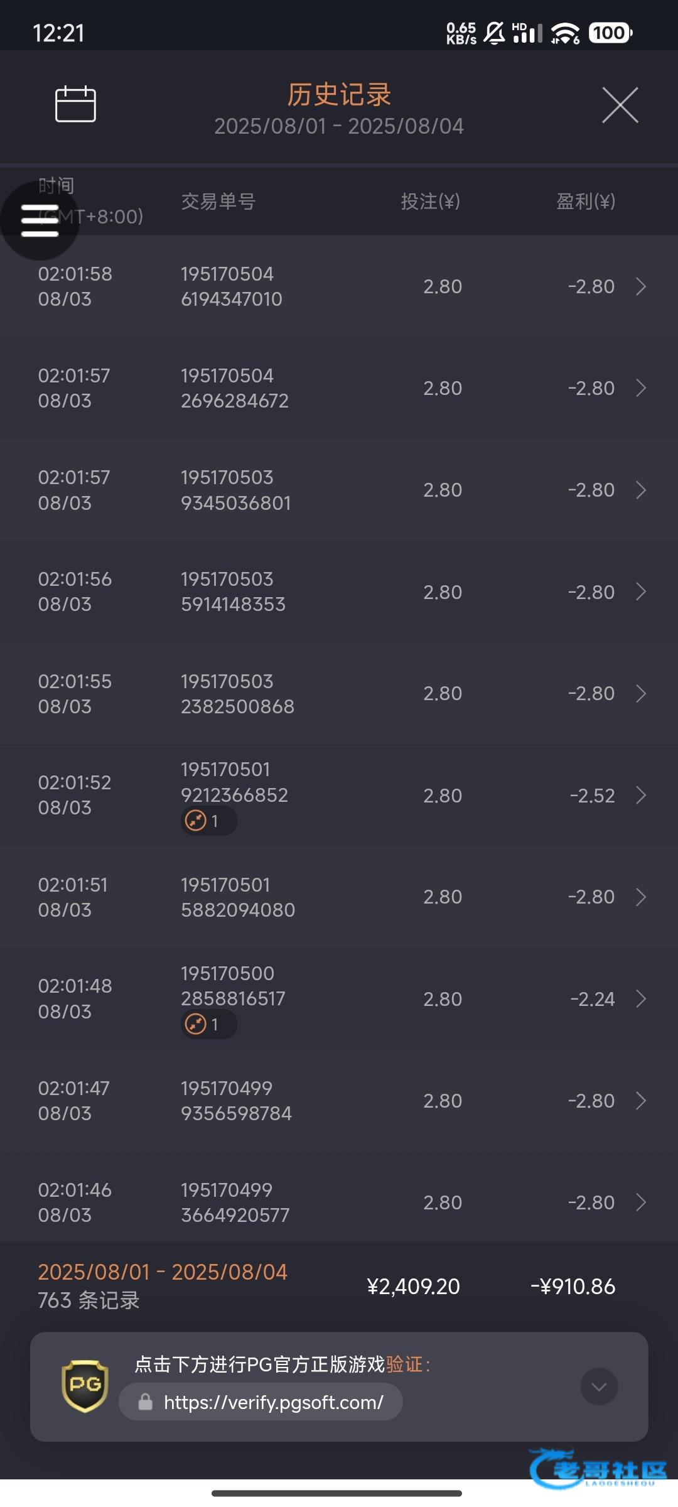
Task: Tap the PG shield logo
Action: point(85,1386)
